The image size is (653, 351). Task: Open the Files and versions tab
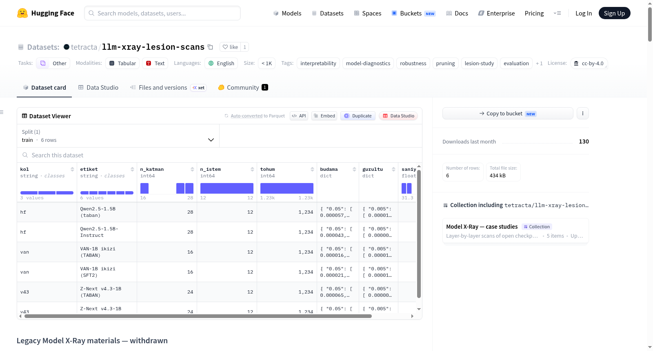pyautogui.click(x=168, y=88)
